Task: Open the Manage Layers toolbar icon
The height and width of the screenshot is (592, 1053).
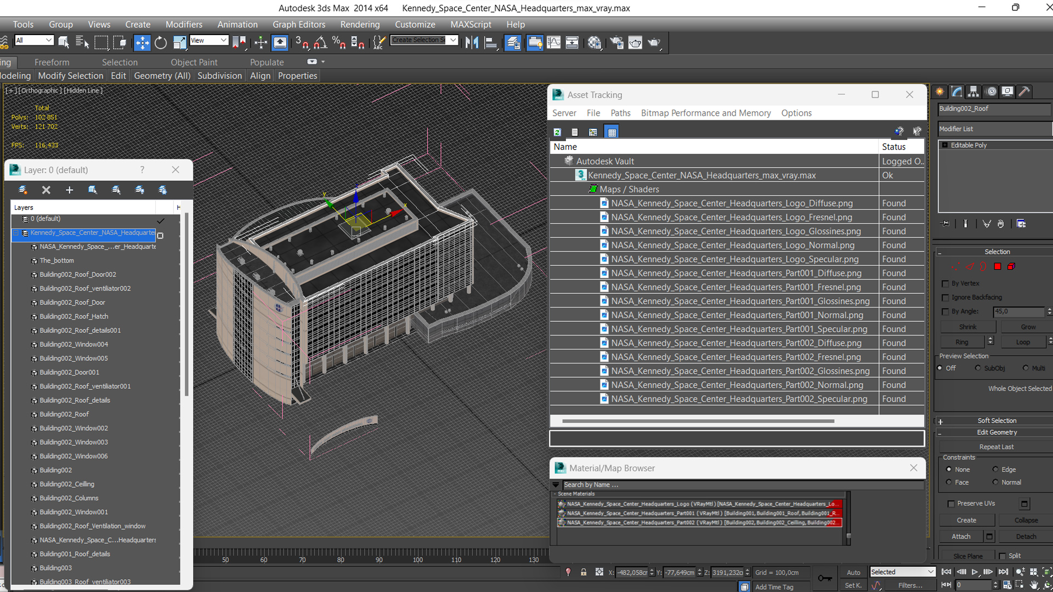Action: coord(513,42)
